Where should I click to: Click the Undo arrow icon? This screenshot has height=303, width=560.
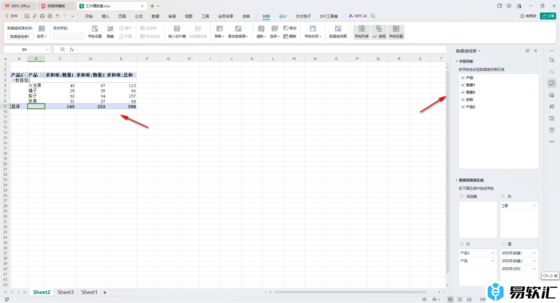[57, 16]
